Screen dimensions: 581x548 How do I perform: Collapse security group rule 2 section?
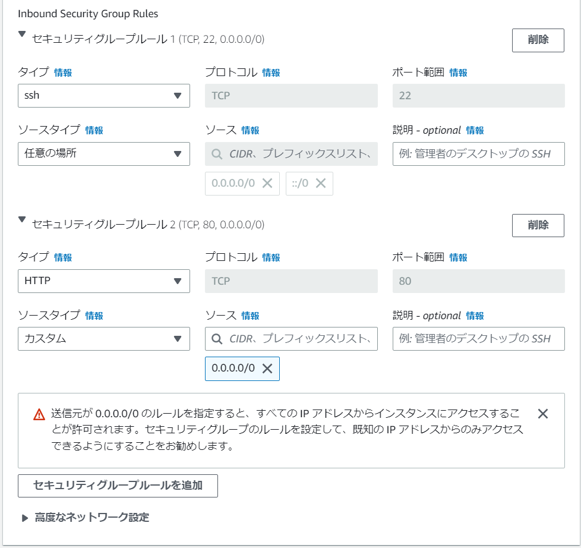pos(22,219)
